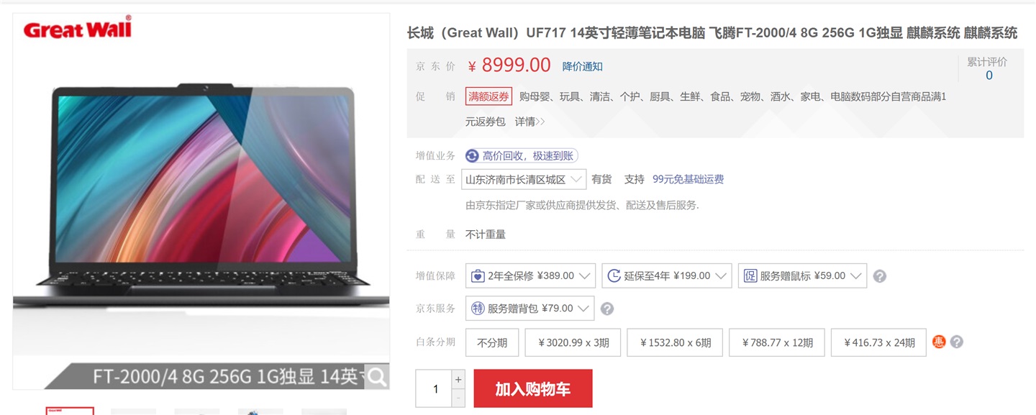Open the 详情 promotion details link

point(530,122)
